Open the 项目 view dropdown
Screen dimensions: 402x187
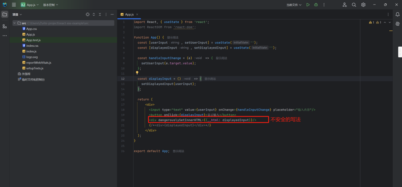[17, 14]
